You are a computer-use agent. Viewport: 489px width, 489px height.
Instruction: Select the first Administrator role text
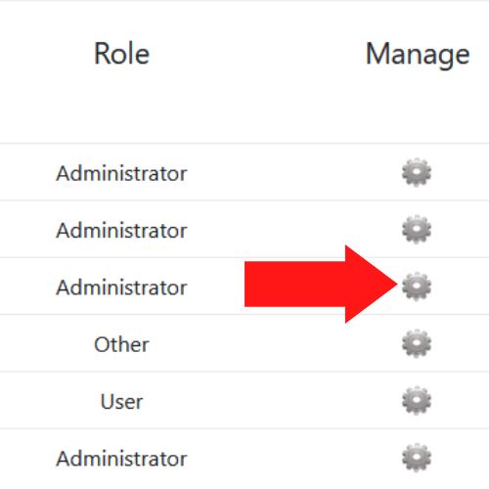pyautogui.click(x=121, y=173)
